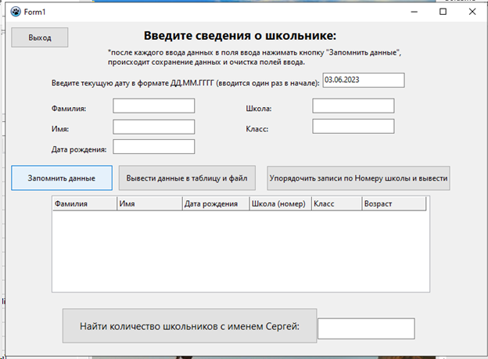Click the Школа: label
Image resolution: width=488 pixels, height=359 pixels.
[259, 109]
